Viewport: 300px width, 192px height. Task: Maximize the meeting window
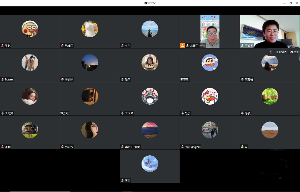[290, 3]
